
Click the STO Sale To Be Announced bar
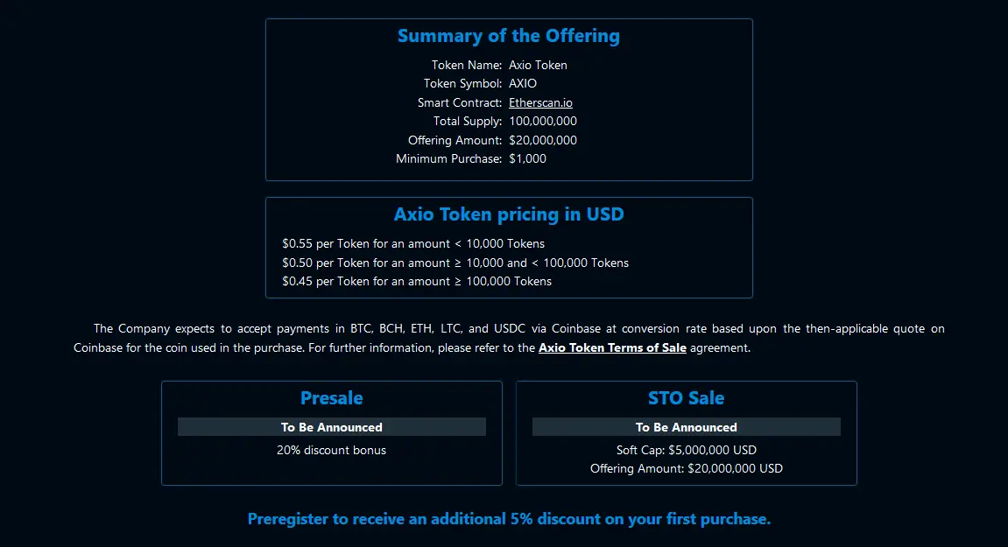tap(686, 427)
